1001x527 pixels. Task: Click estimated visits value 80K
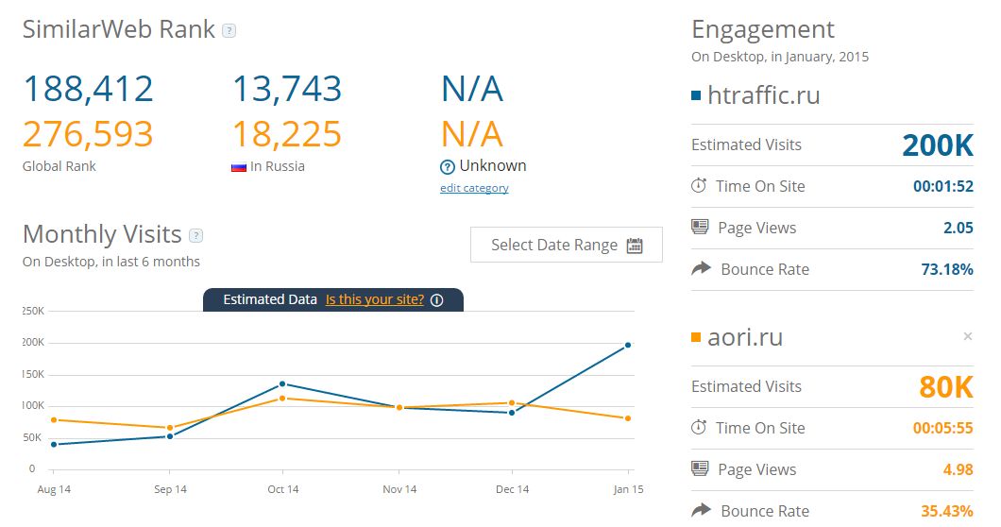point(946,387)
